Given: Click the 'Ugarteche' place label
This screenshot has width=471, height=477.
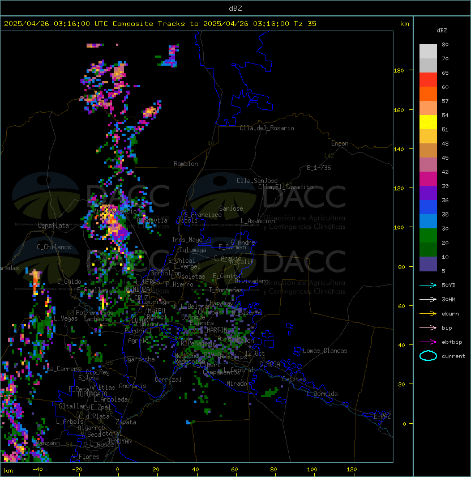Looking at the screenshot, I should pos(140,359).
